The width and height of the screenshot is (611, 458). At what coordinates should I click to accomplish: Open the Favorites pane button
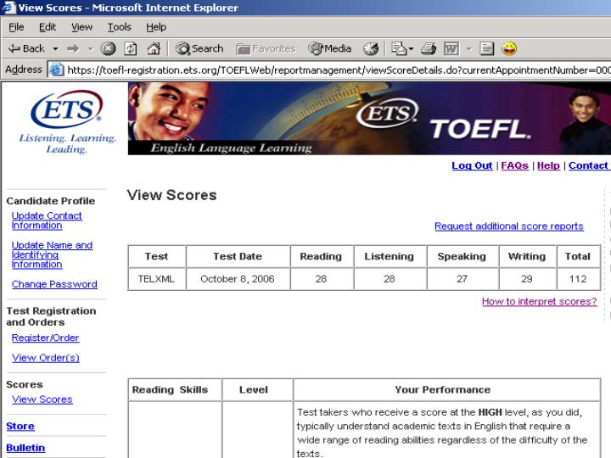pyautogui.click(x=266, y=48)
